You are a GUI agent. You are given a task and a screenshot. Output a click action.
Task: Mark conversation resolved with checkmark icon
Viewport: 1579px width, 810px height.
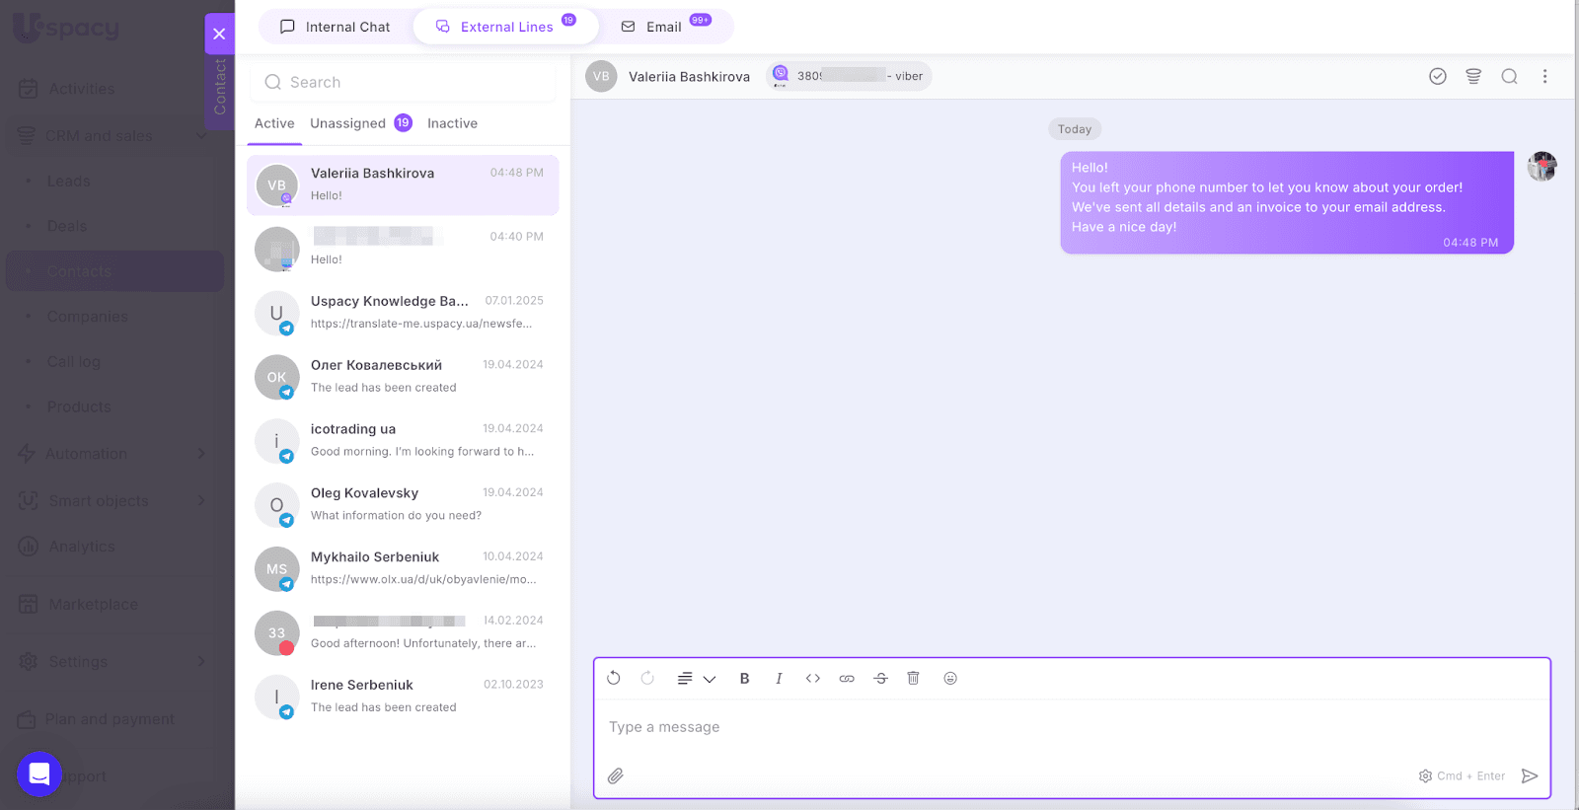[1438, 77]
